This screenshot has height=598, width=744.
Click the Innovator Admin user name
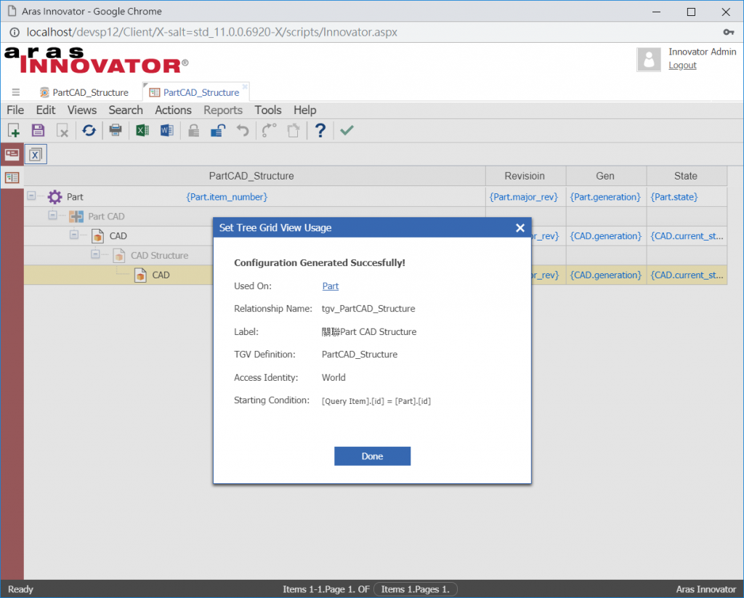[703, 52]
